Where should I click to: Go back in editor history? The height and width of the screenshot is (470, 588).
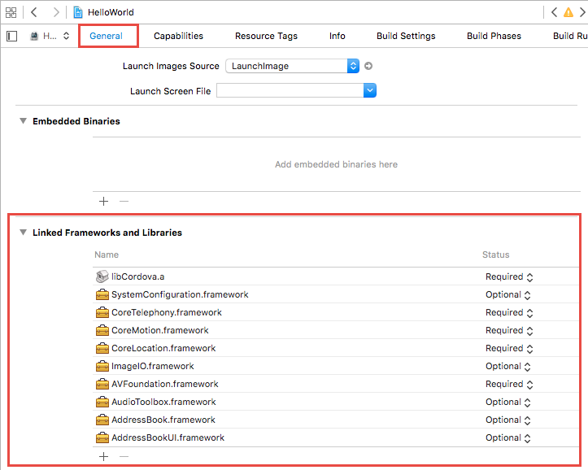coord(34,12)
